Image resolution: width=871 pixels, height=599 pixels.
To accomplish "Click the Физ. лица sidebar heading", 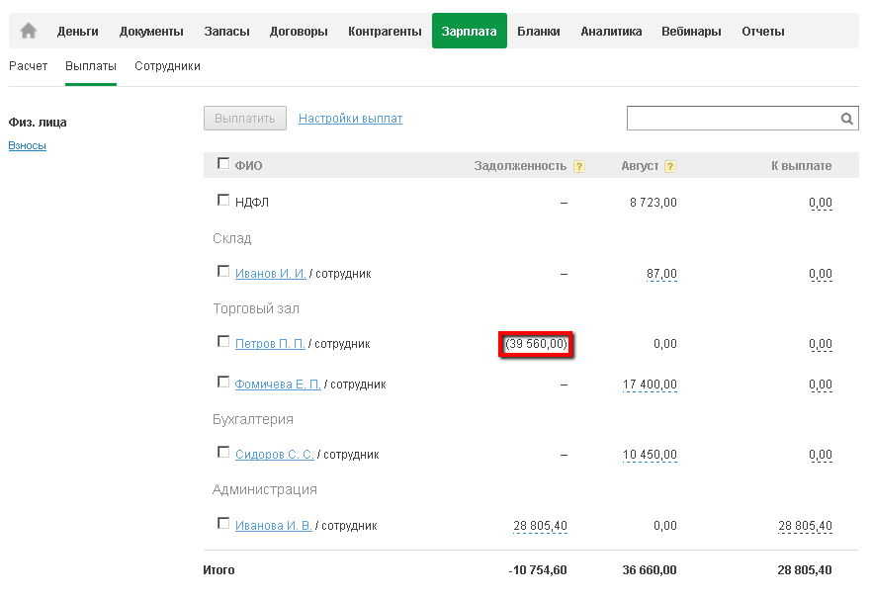I will click(38, 123).
